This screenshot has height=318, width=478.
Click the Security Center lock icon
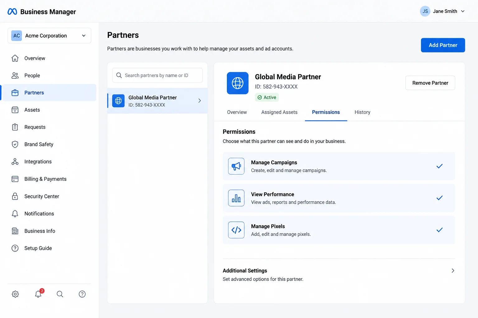tap(15, 196)
